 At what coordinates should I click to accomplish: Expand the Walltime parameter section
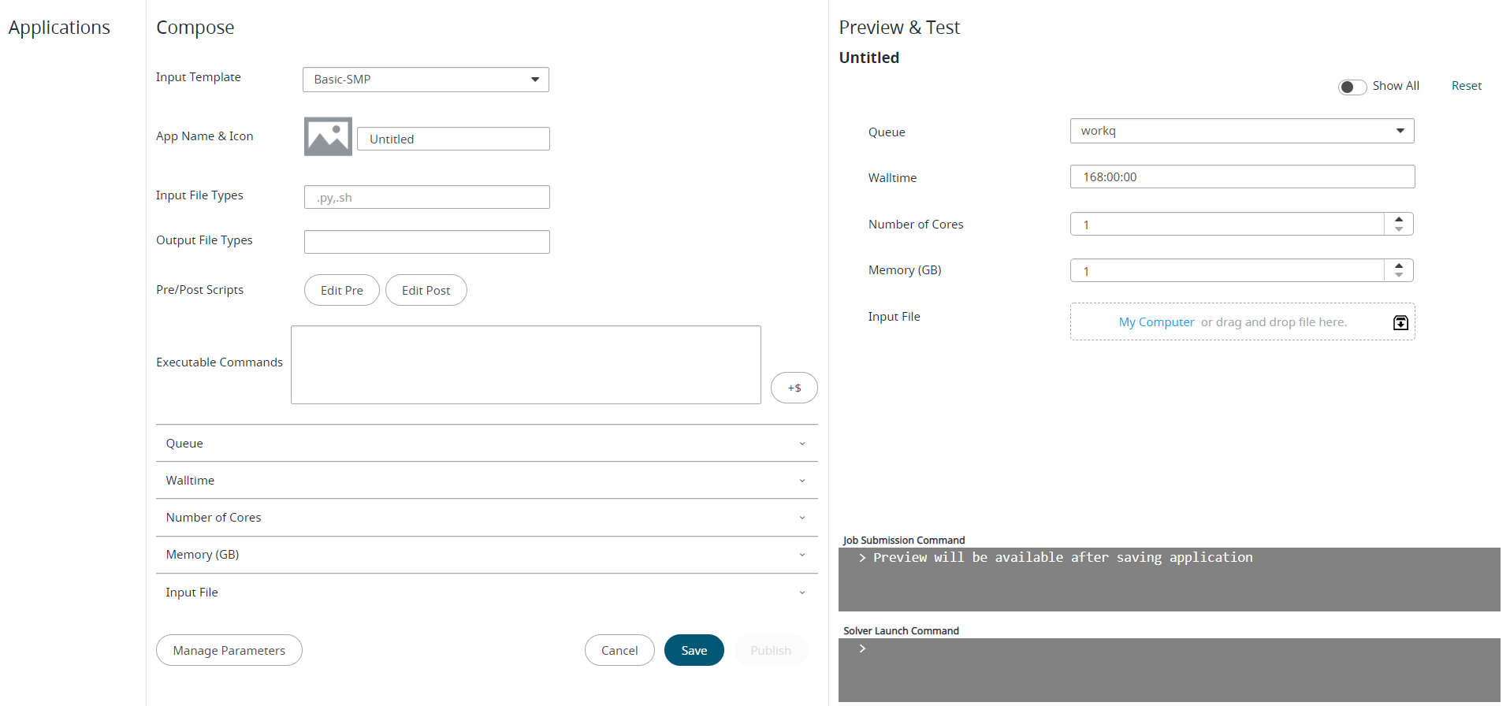point(487,481)
